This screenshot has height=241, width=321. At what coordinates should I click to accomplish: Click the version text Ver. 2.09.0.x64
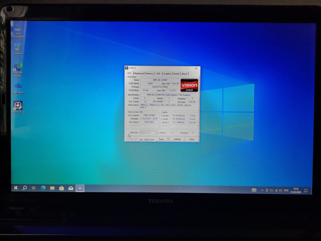pyautogui.click(x=147, y=139)
